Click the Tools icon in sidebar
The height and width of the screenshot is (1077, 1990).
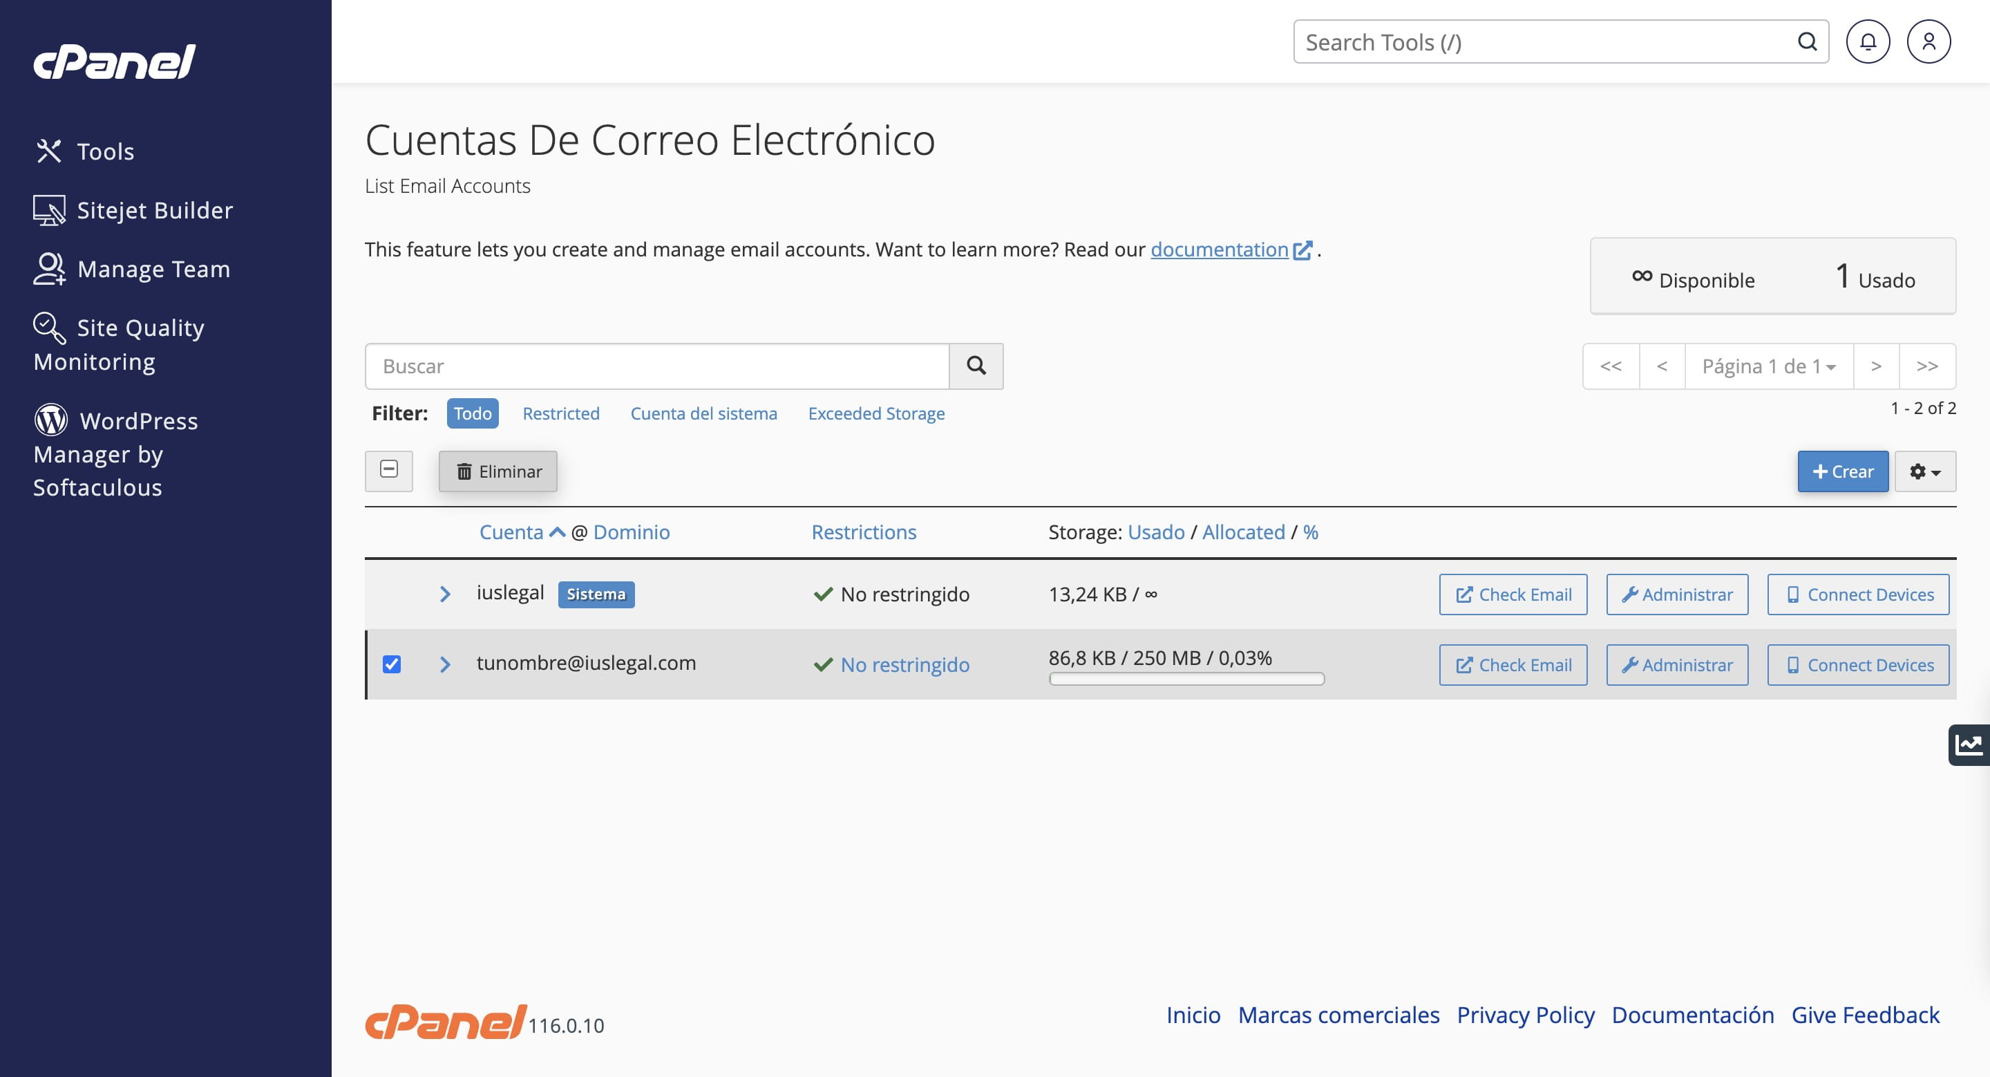[48, 151]
